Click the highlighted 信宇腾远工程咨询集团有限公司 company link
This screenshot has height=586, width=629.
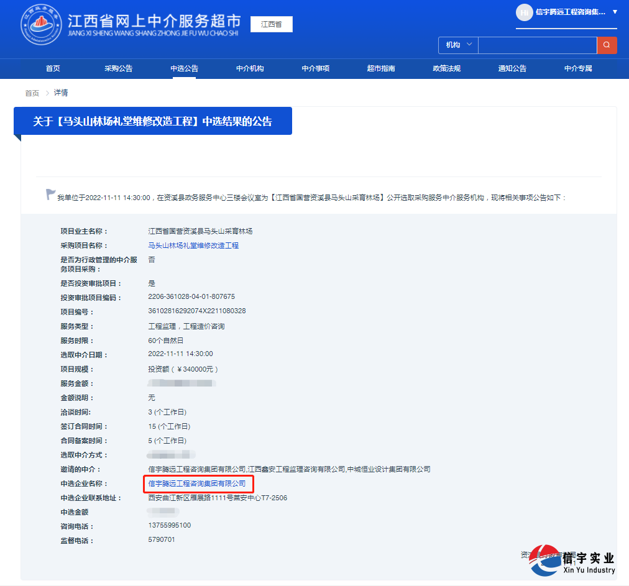click(x=199, y=484)
